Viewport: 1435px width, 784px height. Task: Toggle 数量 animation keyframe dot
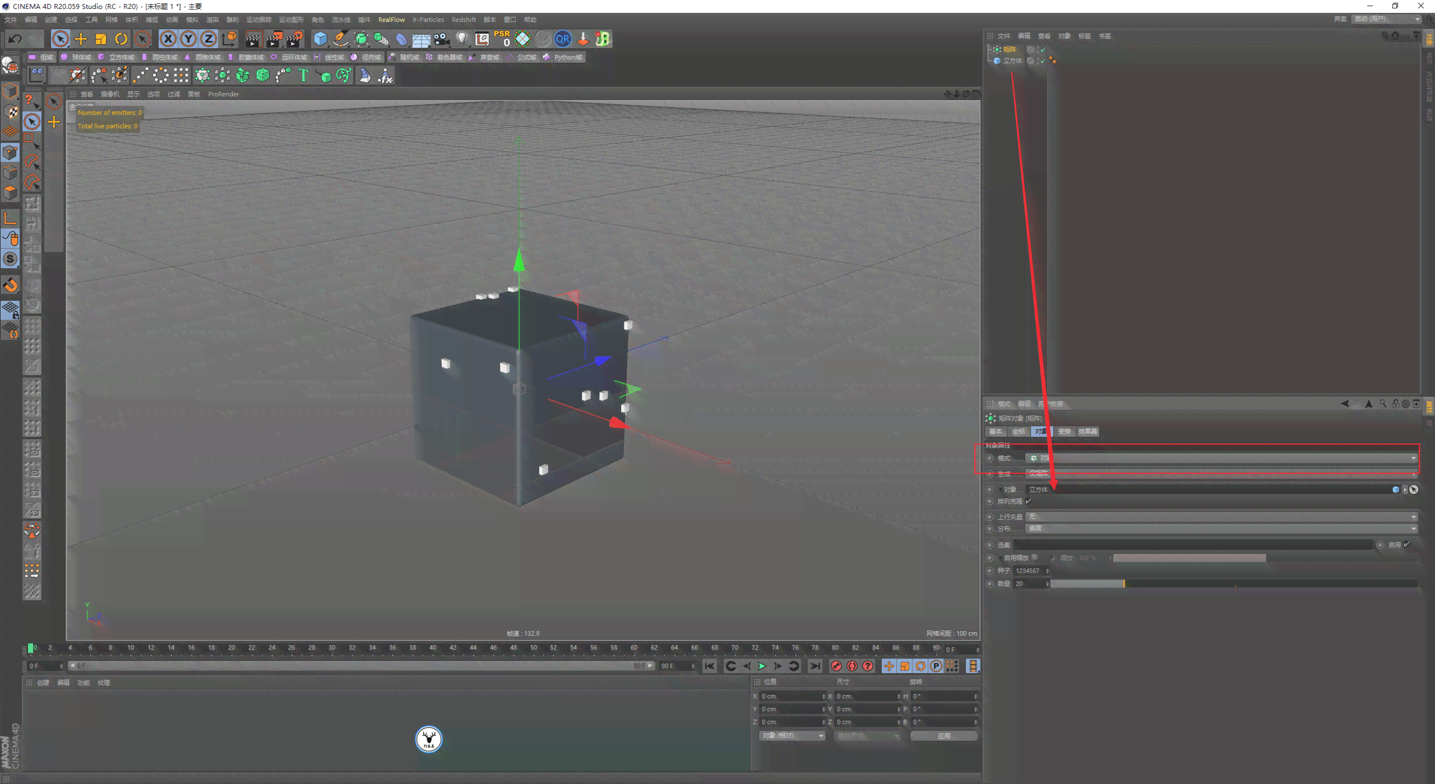point(989,584)
